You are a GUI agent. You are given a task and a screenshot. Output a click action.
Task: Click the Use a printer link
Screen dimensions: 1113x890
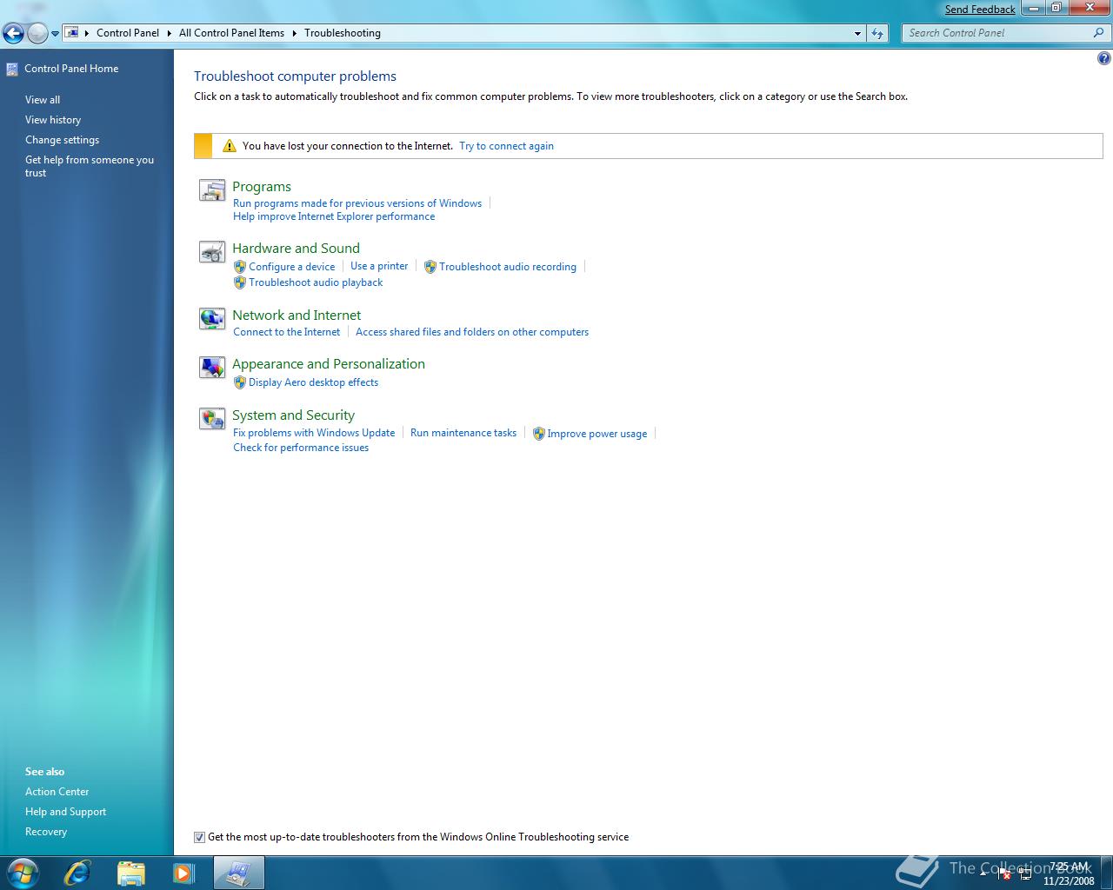pos(379,266)
